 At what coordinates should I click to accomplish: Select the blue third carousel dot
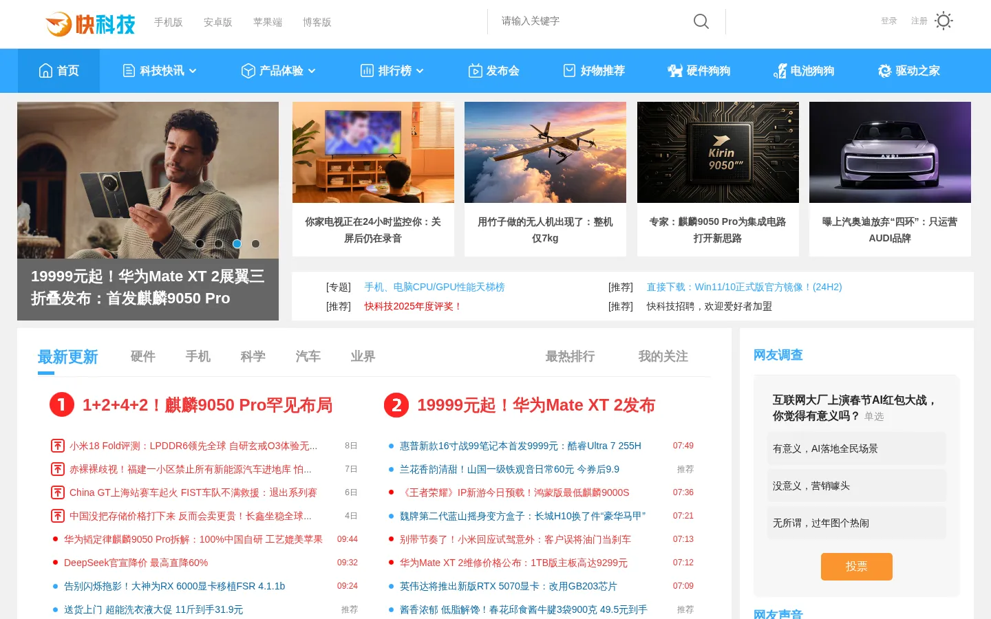237,243
